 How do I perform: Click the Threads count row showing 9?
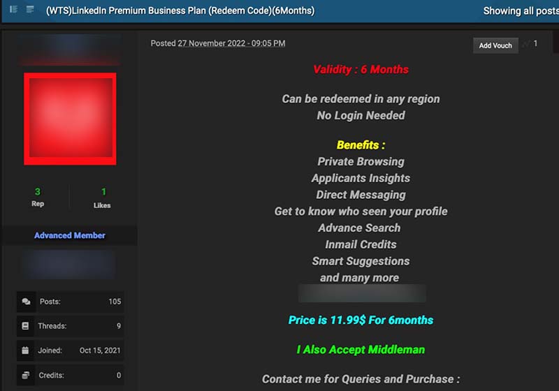pyautogui.click(x=70, y=326)
